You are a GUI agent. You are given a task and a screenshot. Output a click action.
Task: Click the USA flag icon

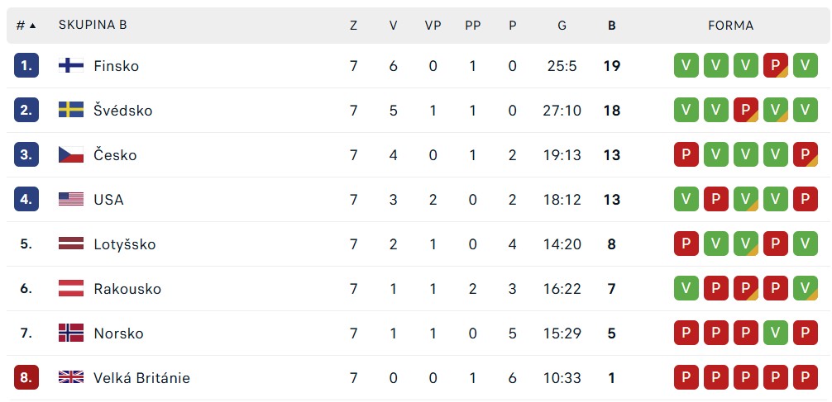pos(70,199)
